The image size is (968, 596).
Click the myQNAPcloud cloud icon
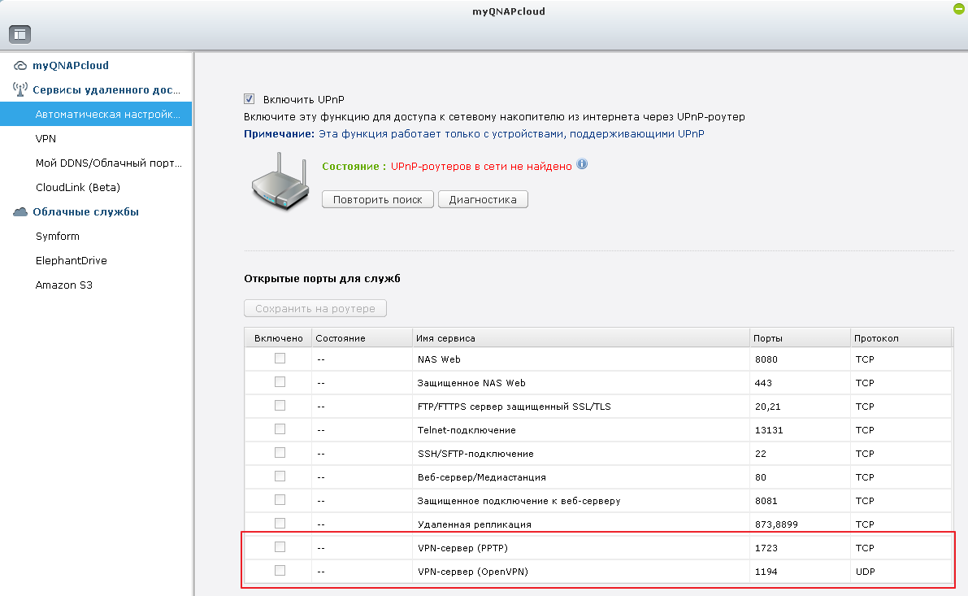click(20, 66)
